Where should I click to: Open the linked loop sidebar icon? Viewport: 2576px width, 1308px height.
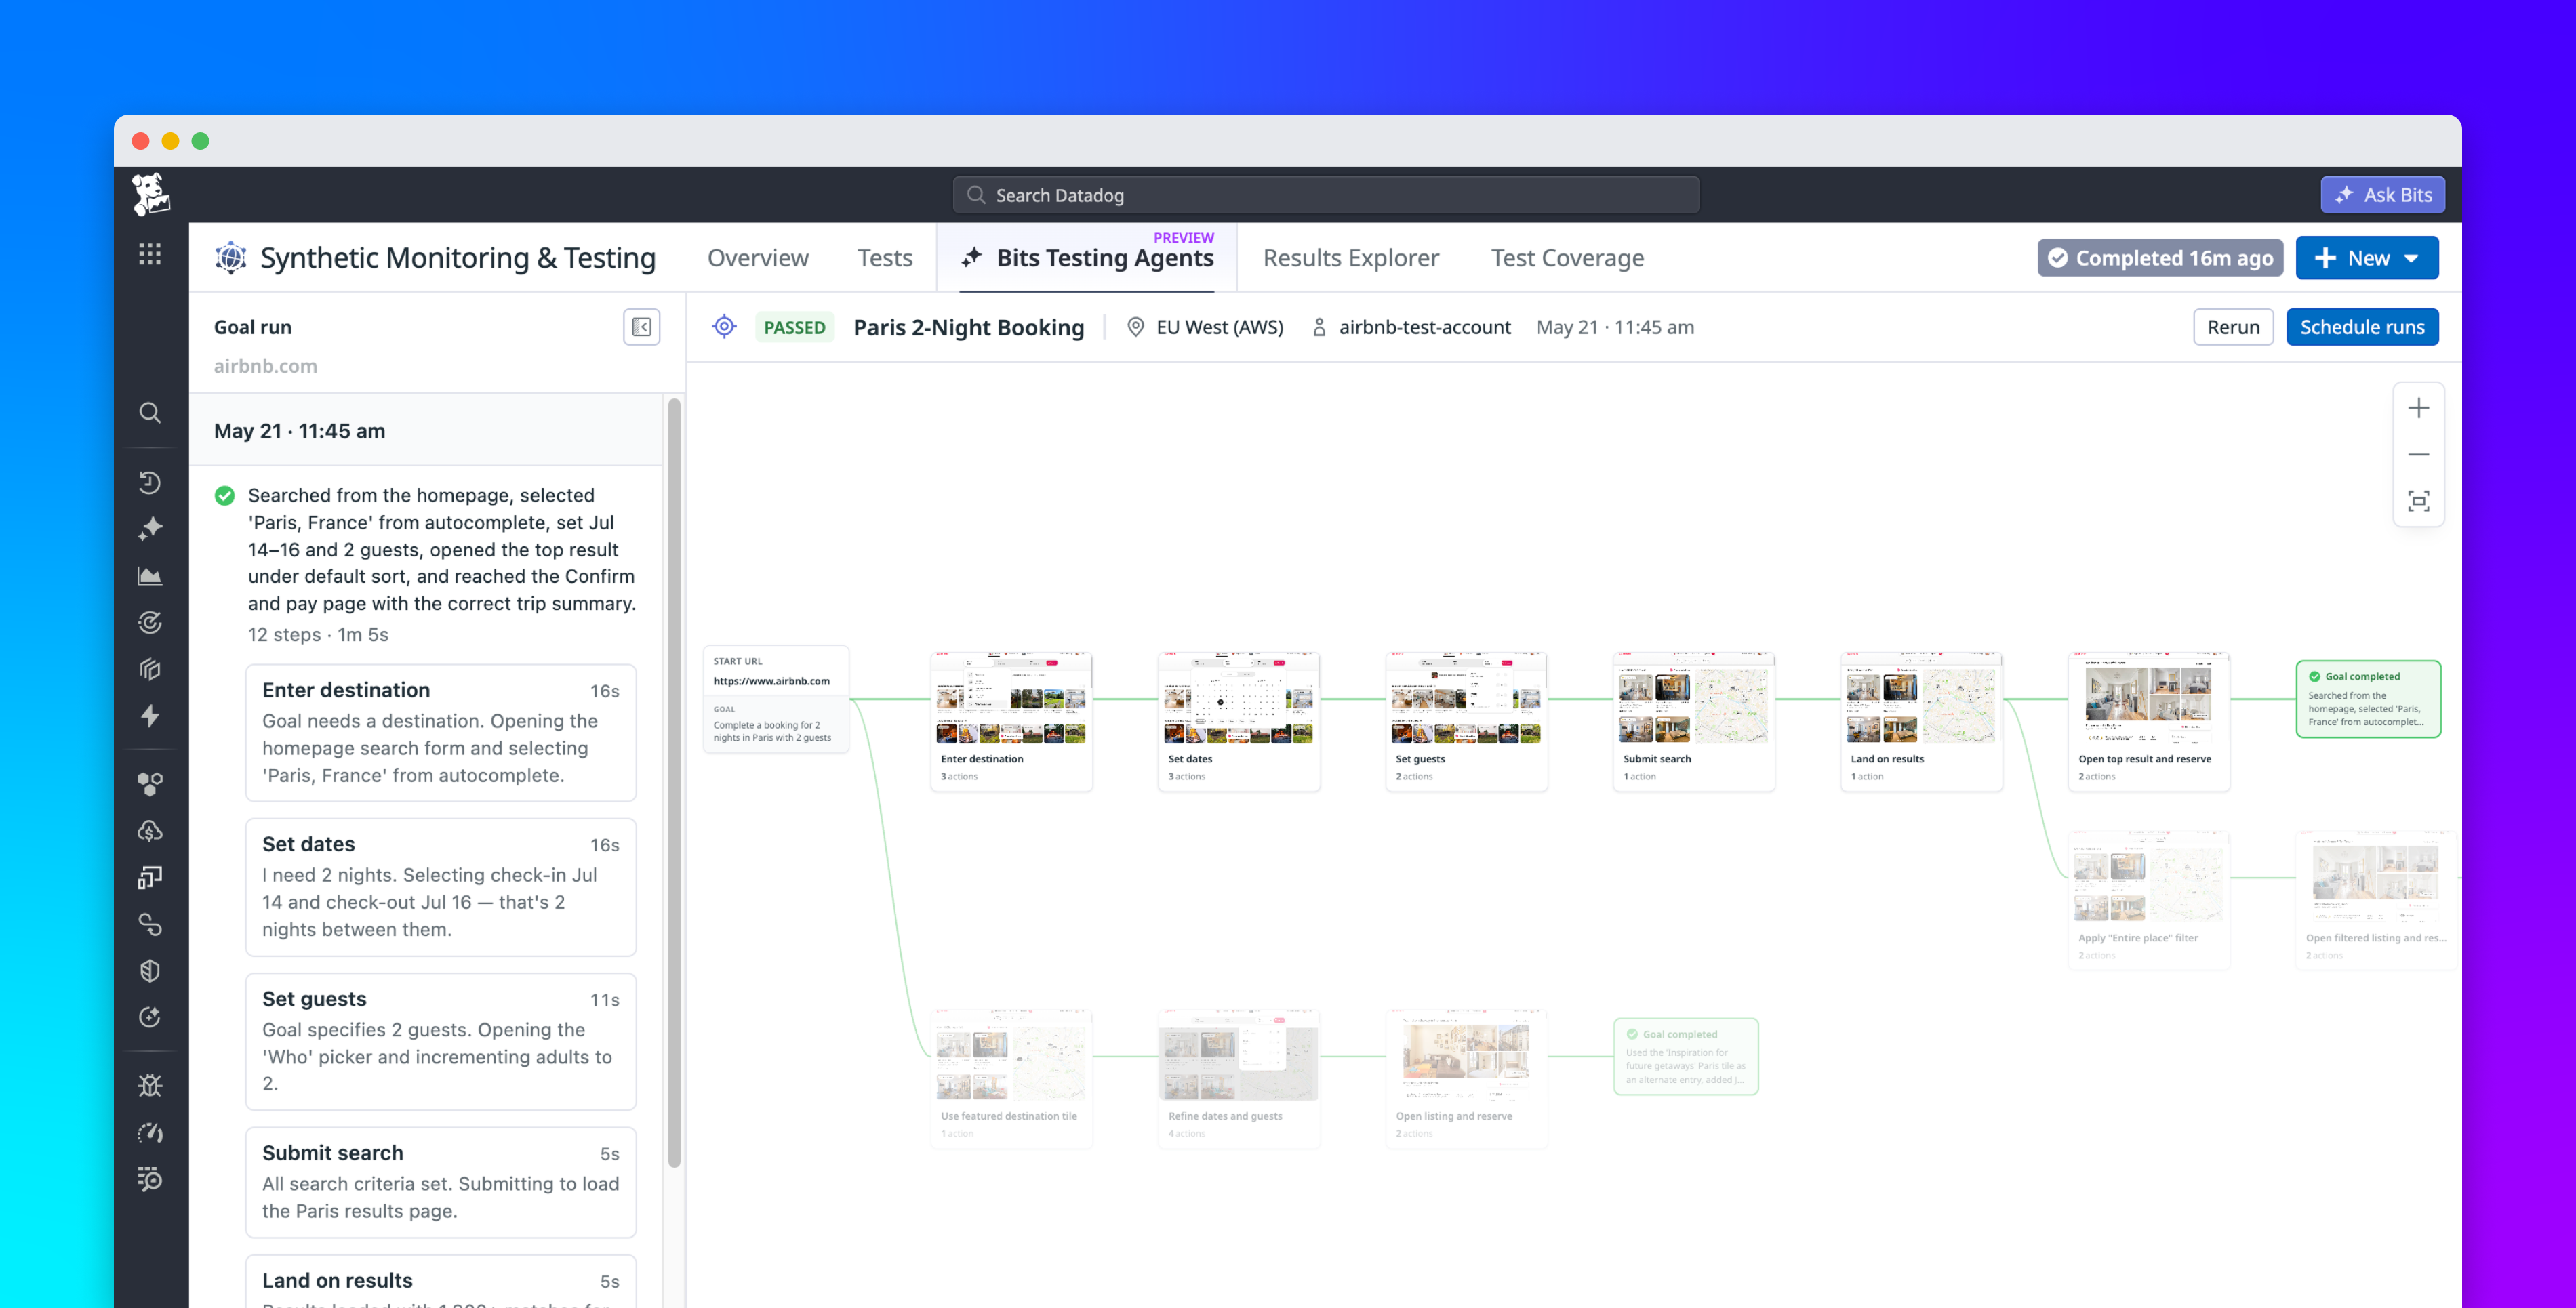pos(150,925)
